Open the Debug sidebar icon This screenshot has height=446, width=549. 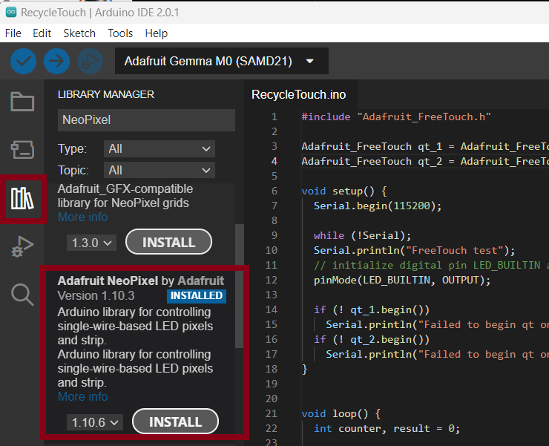22,246
